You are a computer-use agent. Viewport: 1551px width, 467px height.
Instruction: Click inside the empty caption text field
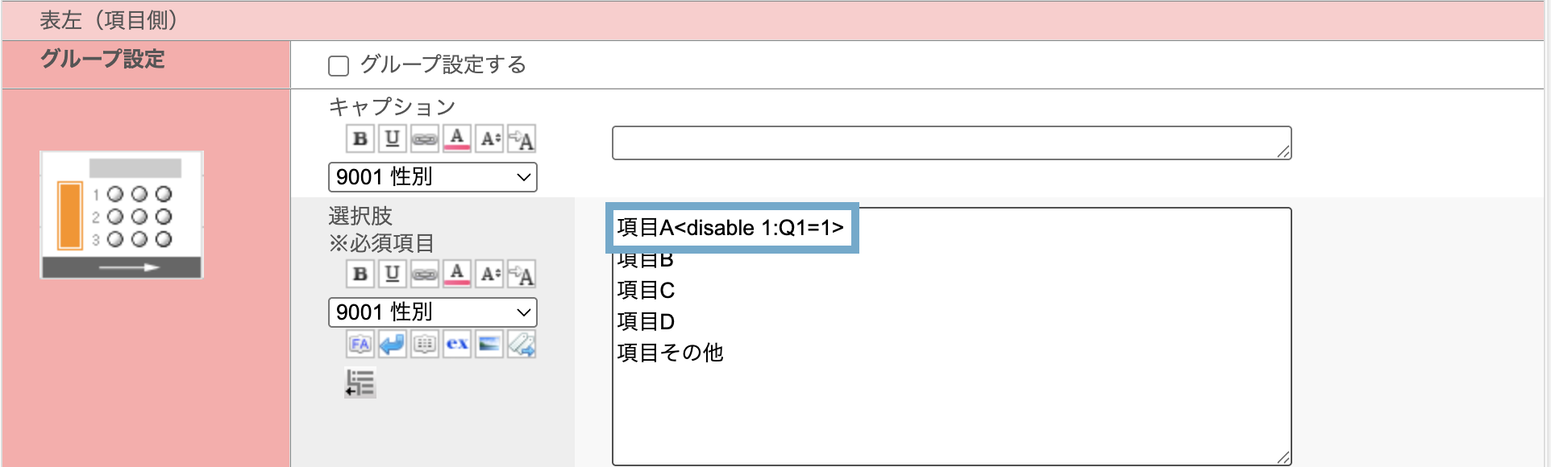point(951,143)
